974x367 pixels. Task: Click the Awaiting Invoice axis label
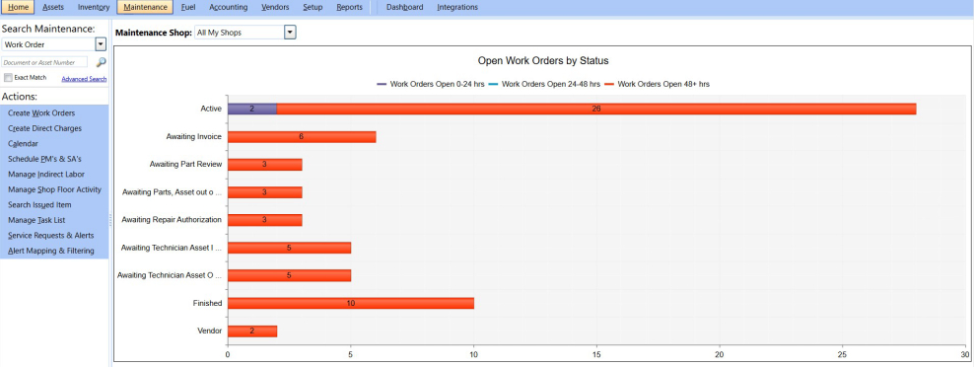pyautogui.click(x=194, y=137)
